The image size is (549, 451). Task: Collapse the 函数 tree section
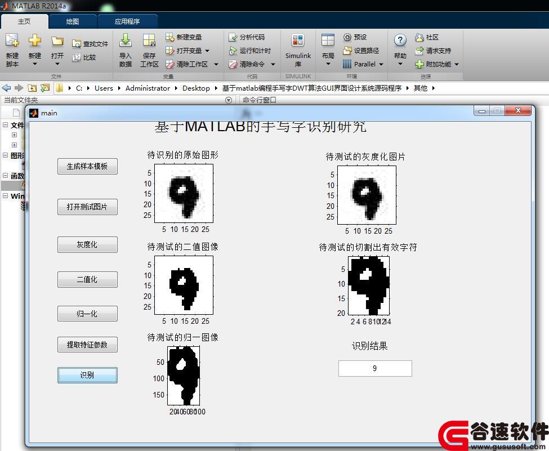[x=5, y=175]
